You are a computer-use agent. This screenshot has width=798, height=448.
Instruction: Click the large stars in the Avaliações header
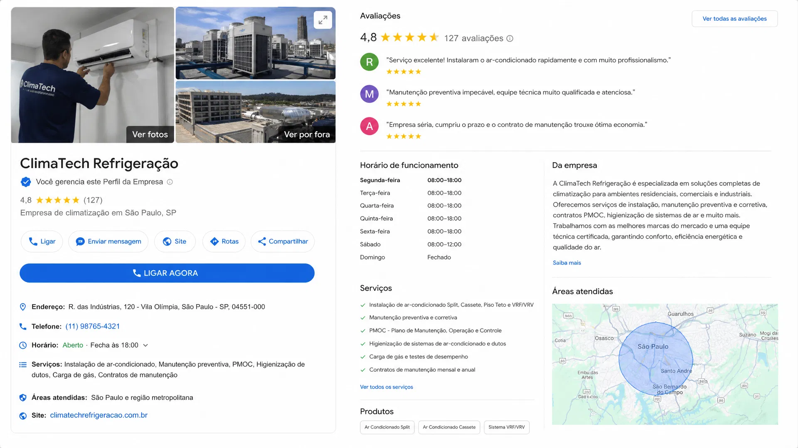[409, 38]
